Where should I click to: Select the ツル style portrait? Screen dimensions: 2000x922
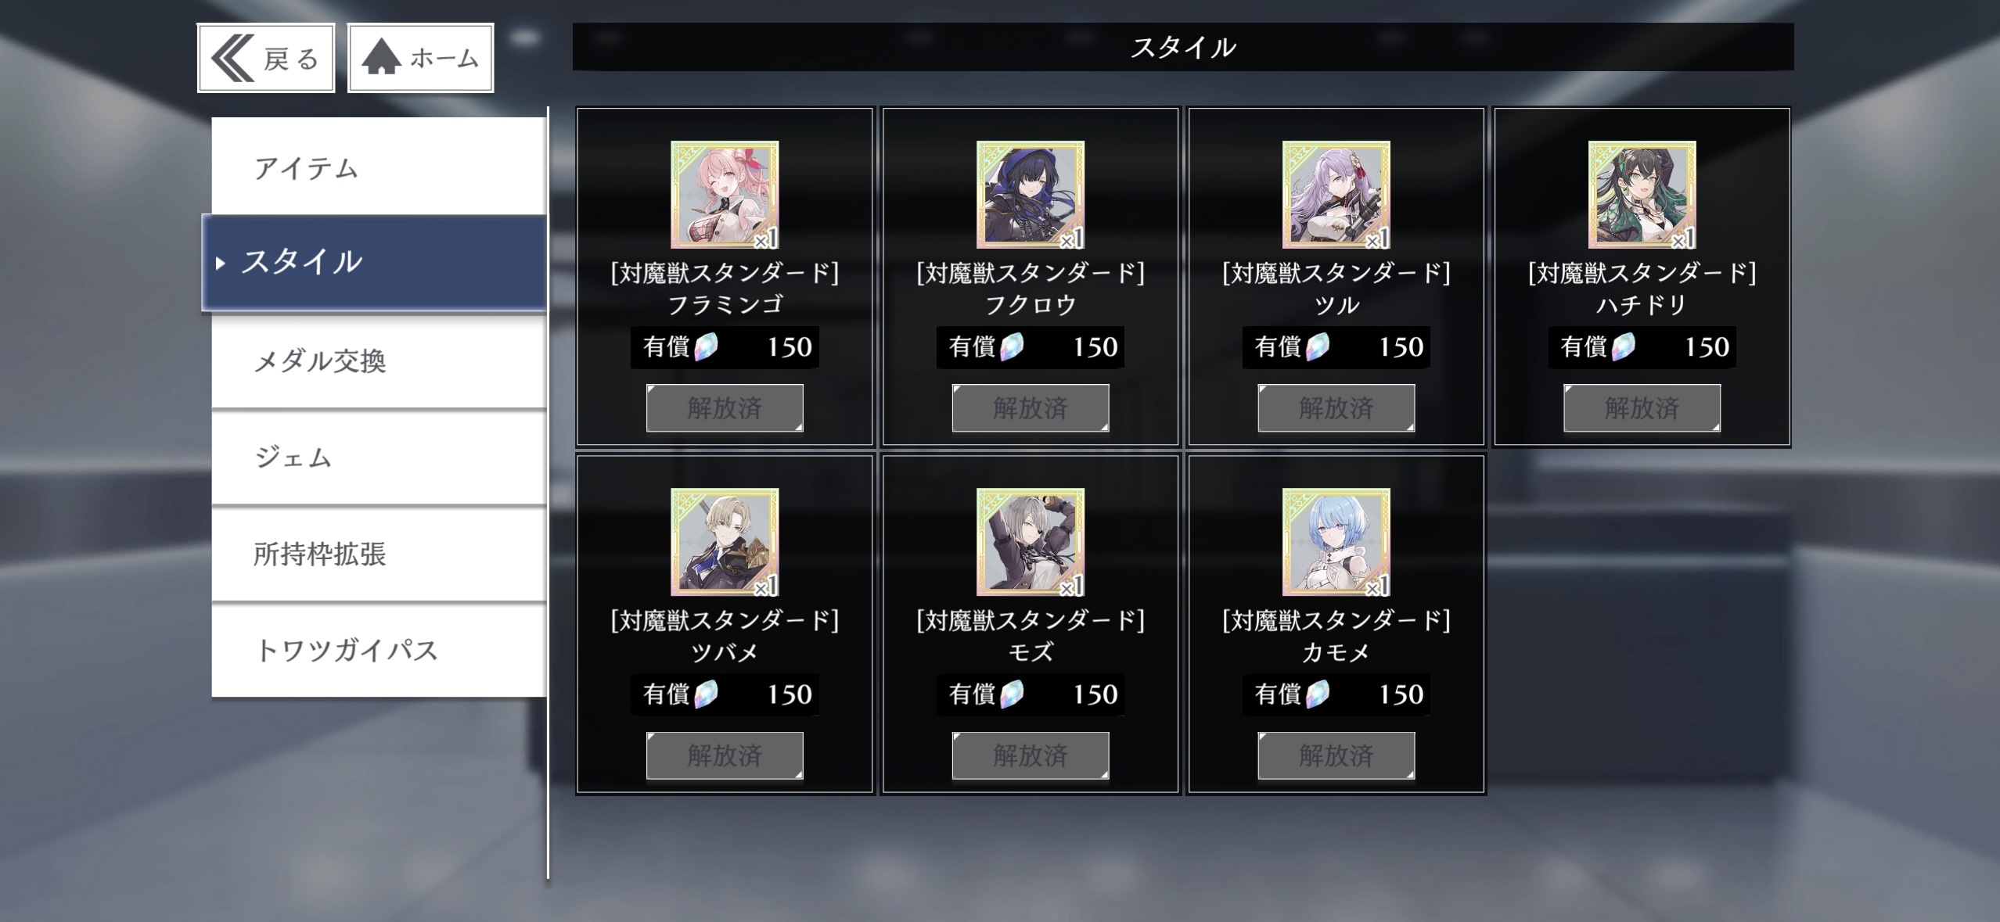[x=1336, y=195]
